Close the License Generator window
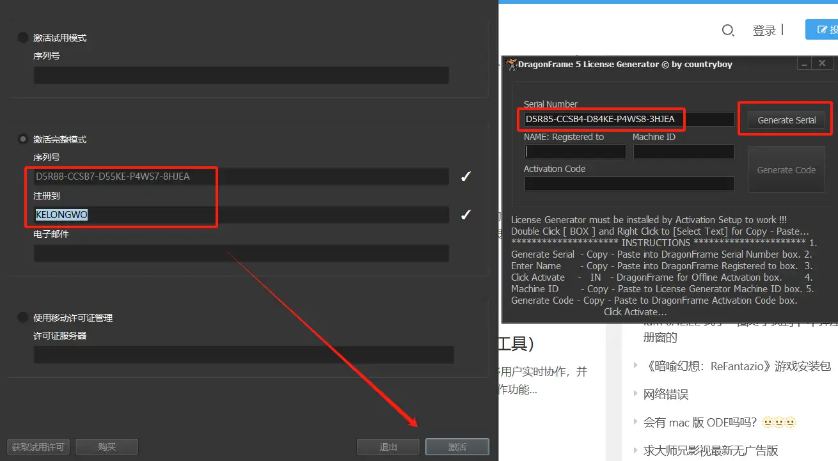 [823, 63]
